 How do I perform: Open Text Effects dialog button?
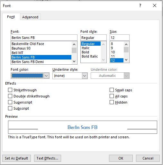[x=48, y=158]
